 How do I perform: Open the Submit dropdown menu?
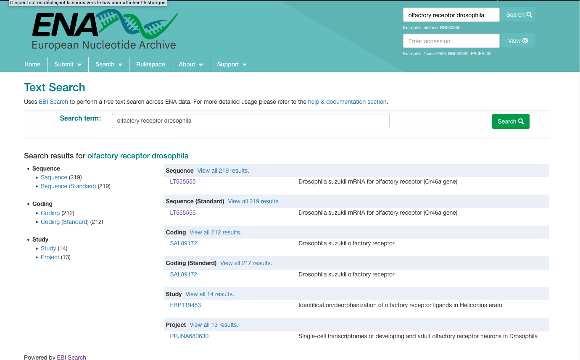[x=68, y=64]
